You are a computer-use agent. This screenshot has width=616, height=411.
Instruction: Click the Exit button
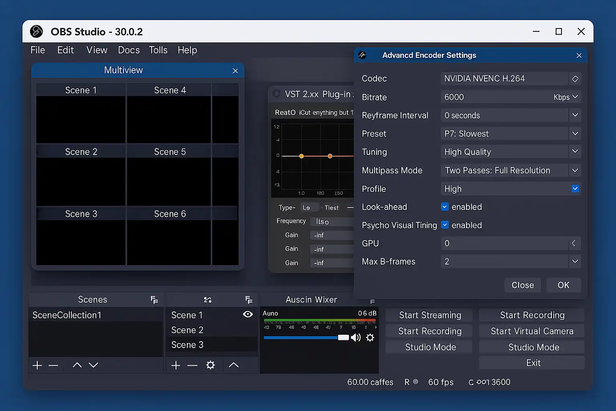(532, 363)
